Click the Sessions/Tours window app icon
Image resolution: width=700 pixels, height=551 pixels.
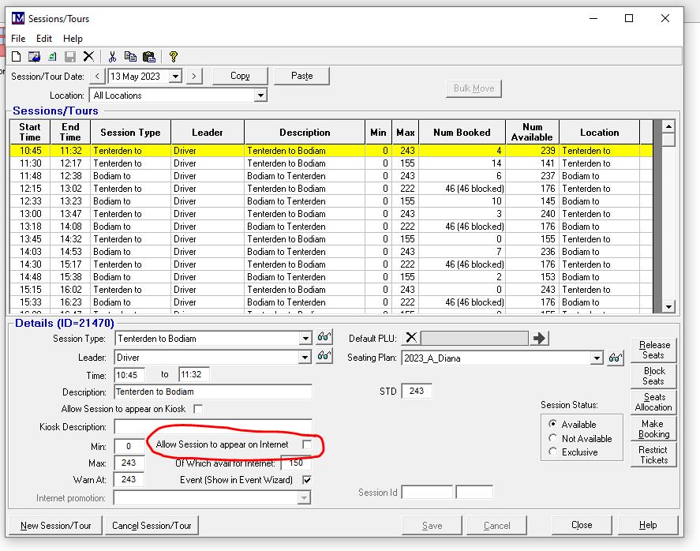(x=18, y=18)
